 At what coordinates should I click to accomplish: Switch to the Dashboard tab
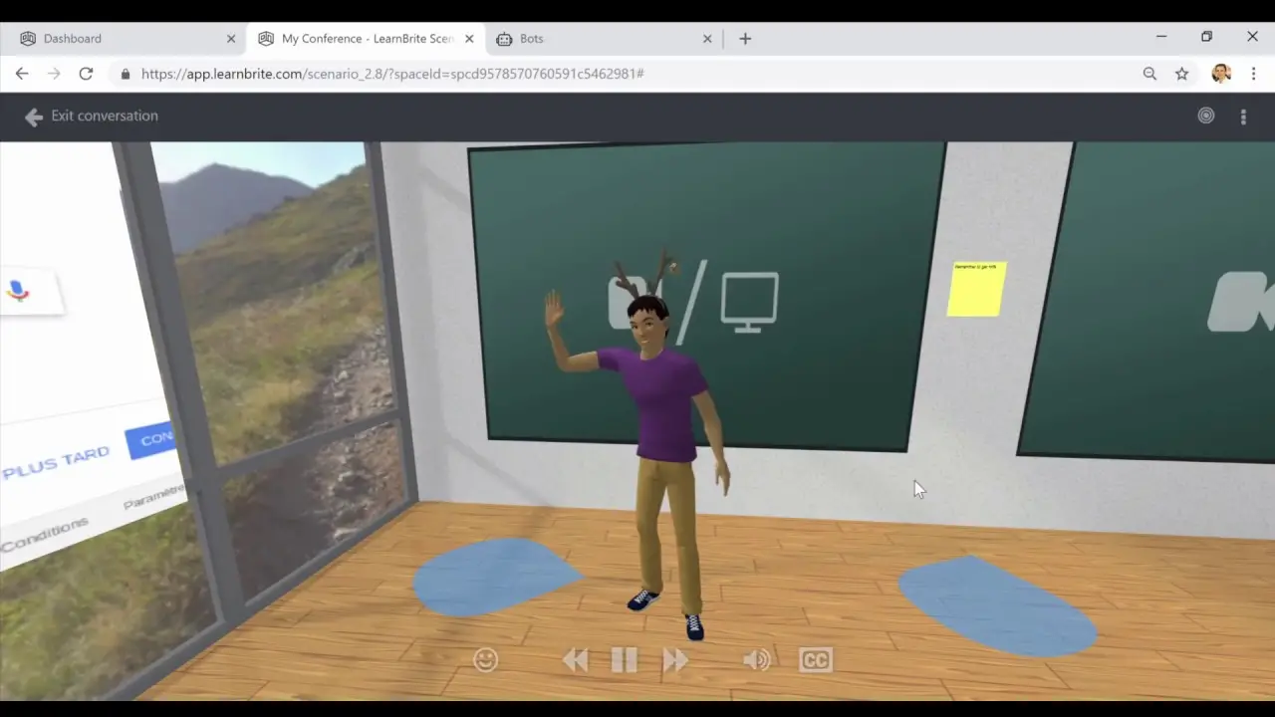point(73,38)
